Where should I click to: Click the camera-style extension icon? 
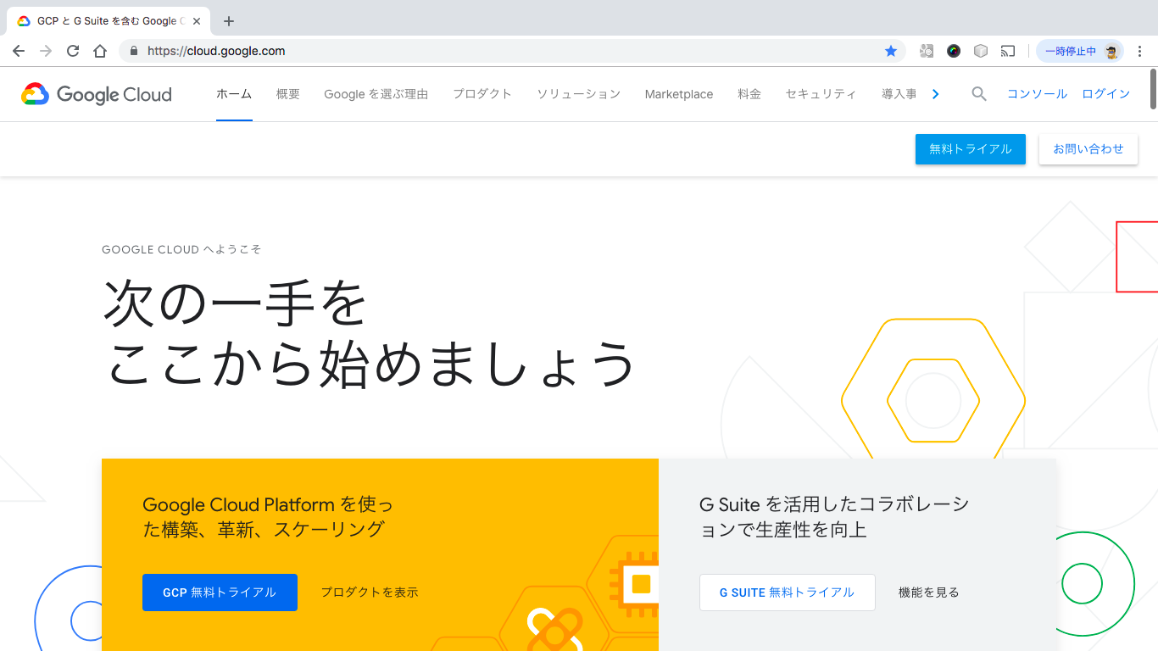point(927,51)
